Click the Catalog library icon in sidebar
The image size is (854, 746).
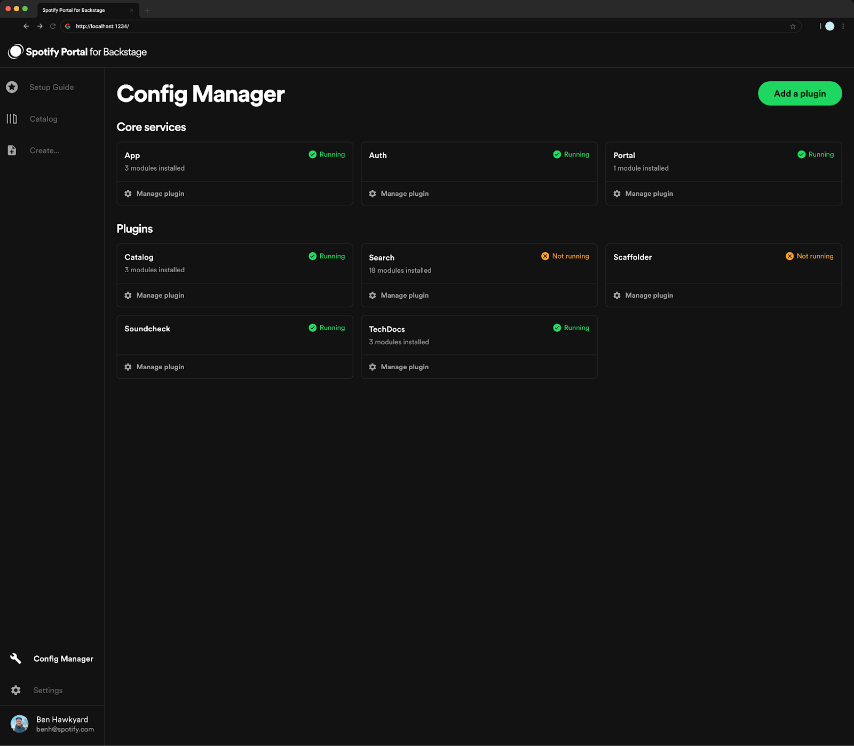click(x=12, y=118)
